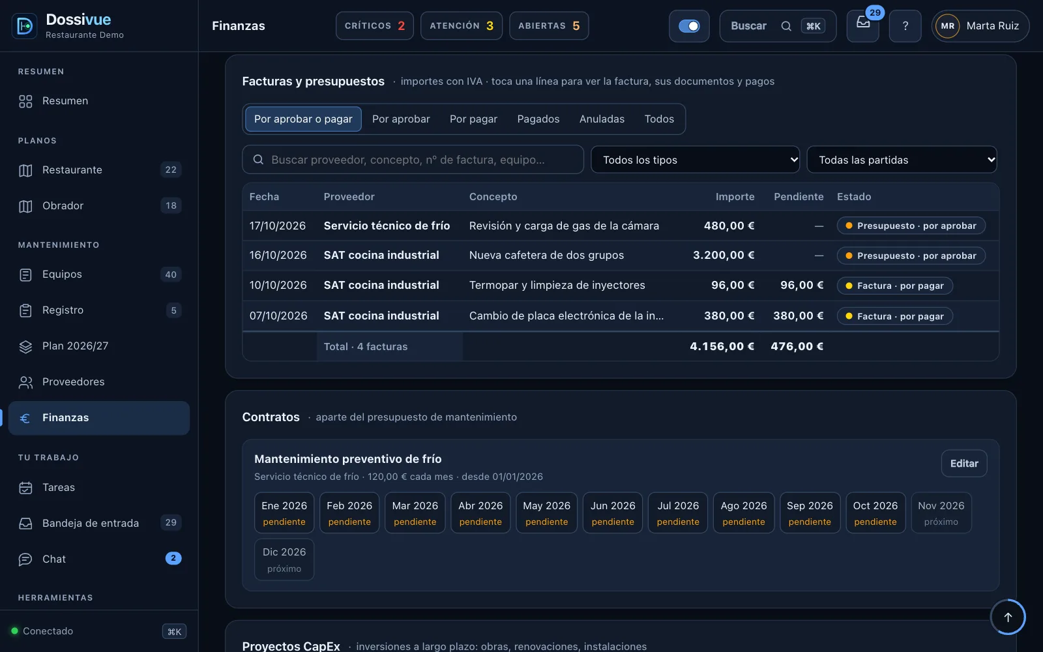Open the inbox notifications icon with badge 29
This screenshot has width=1043, height=652.
[x=863, y=26]
